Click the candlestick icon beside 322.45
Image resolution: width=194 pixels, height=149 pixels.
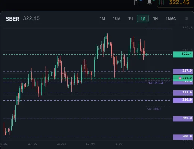tap(161, 3)
